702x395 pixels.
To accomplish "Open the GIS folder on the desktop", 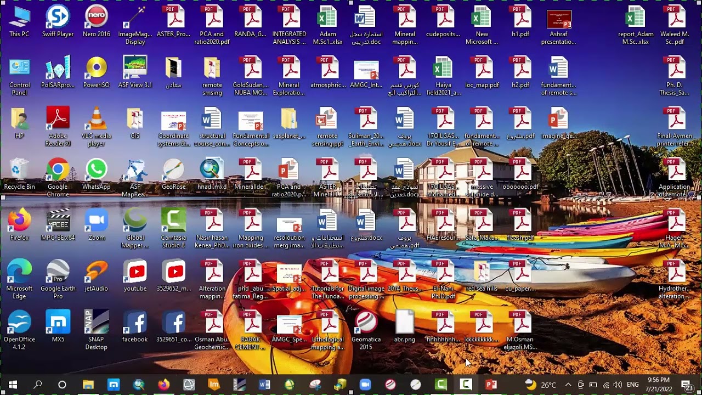I will point(135,123).
